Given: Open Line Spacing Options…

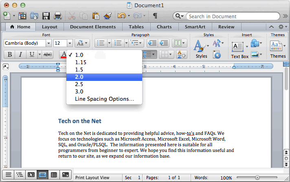Looking at the screenshot, I should click(x=104, y=99).
